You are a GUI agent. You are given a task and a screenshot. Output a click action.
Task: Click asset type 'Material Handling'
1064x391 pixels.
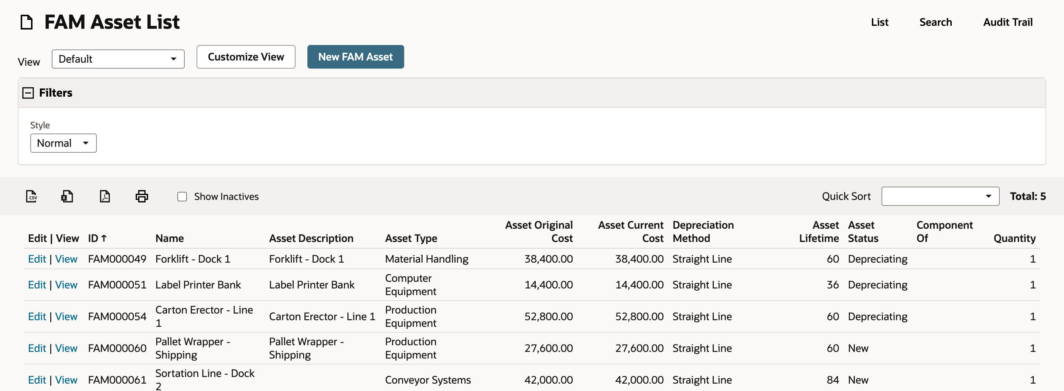coord(426,259)
